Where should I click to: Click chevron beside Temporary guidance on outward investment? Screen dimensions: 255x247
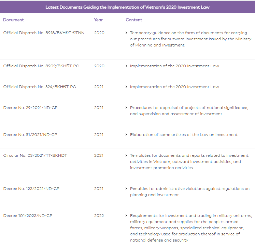click(x=126, y=33)
